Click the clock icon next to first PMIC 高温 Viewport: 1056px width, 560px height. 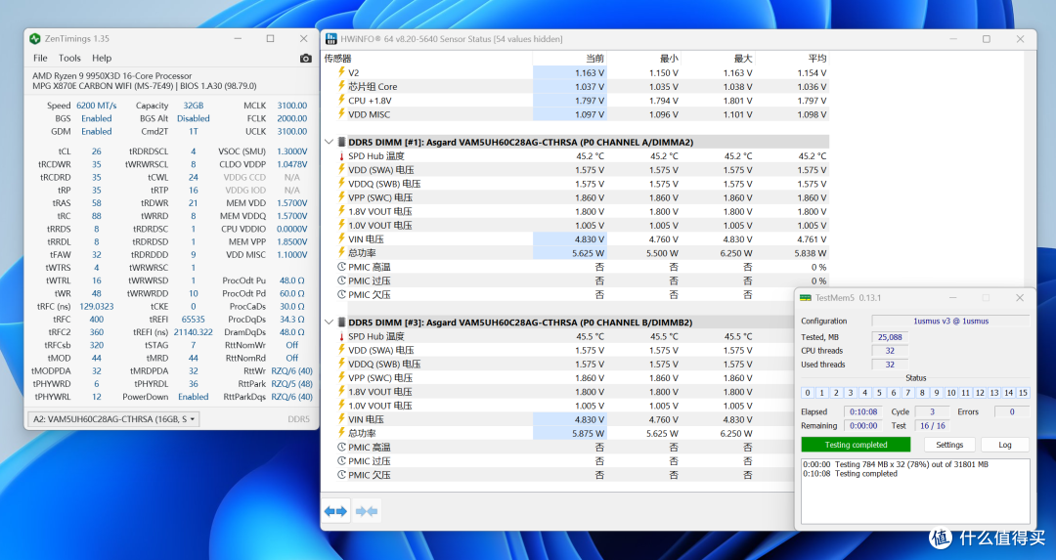(341, 267)
